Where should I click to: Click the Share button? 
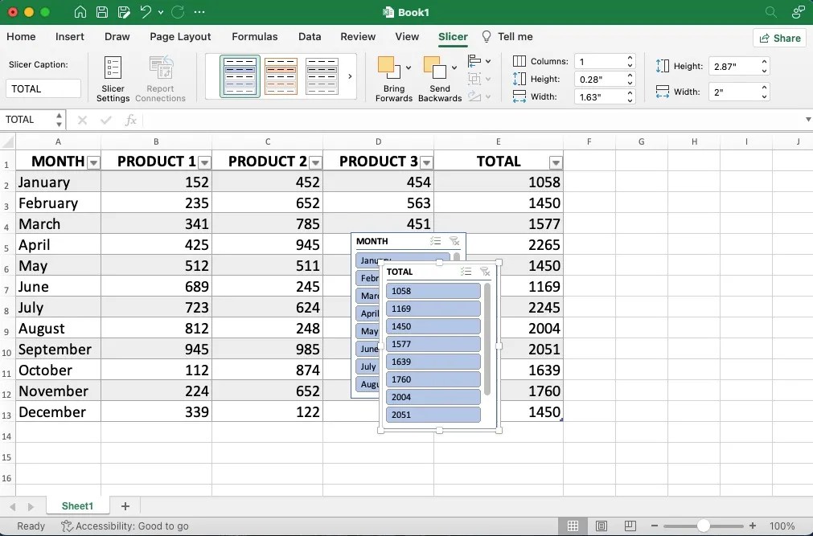click(x=779, y=38)
